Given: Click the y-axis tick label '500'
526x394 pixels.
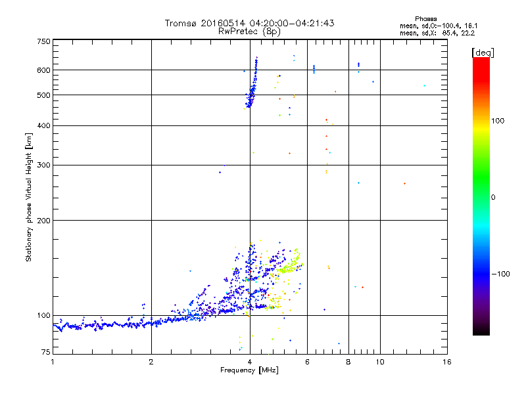Looking at the screenshot, I should click(x=43, y=95).
